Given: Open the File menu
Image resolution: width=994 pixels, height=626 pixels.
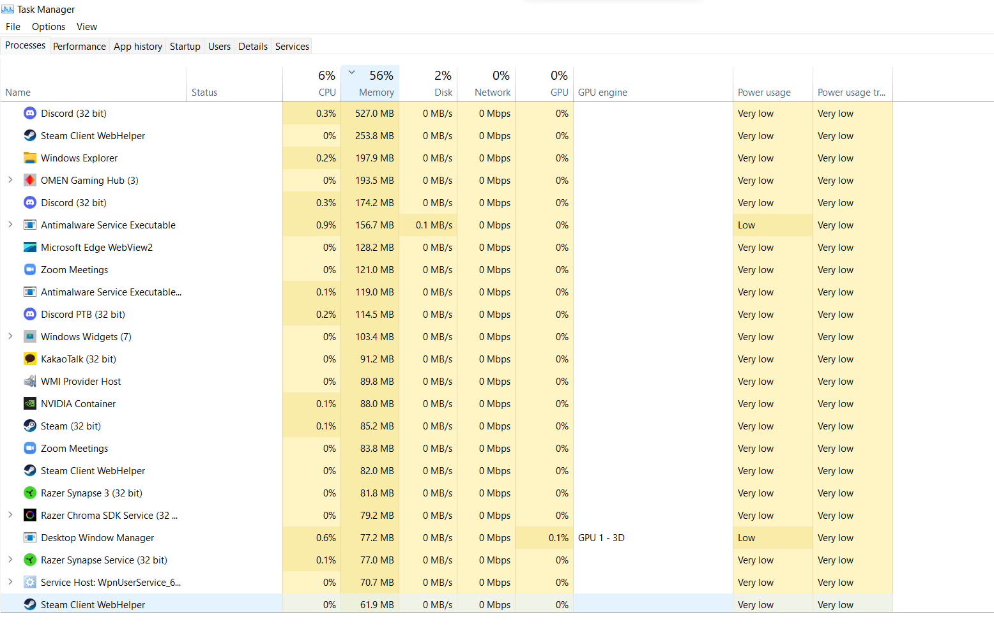Looking at the screenshot, I should [13, 27].
